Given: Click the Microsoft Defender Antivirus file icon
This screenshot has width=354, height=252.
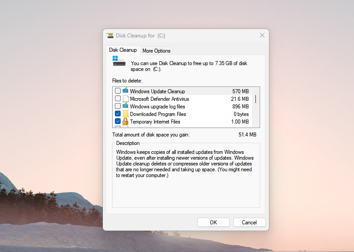Looking at the screenshot, I should pos(126,99).
